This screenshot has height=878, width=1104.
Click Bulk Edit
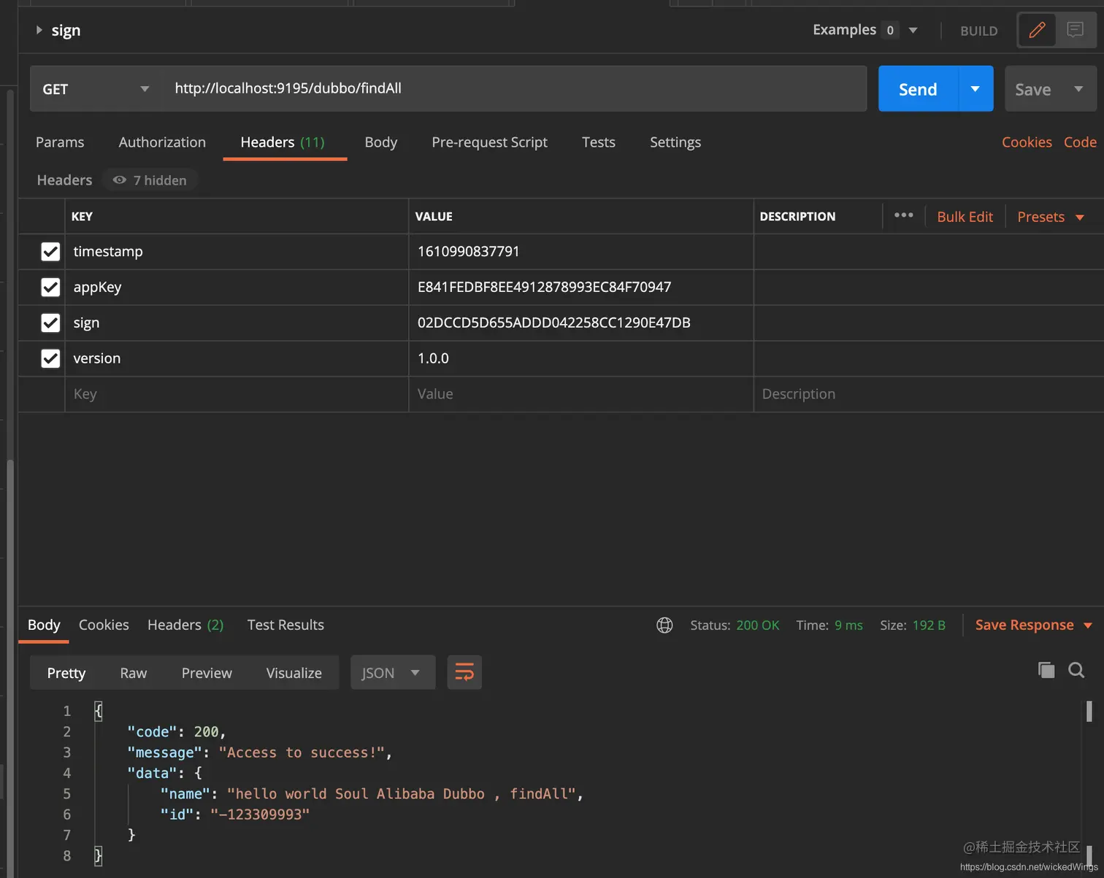pos(965,217)
